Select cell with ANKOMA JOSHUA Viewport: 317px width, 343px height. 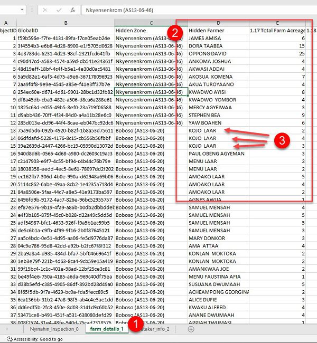218,61
